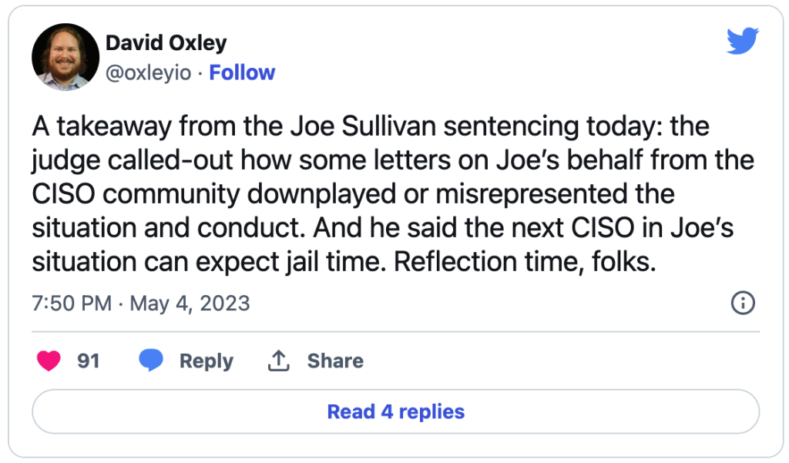
Task: Like the tweet with the heart icon
Action: (x=49, y=361)
